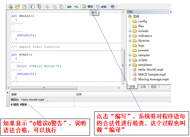Save the file using the floppy disk icon
The height and width of the screenshot is (137, 190).
24,7
